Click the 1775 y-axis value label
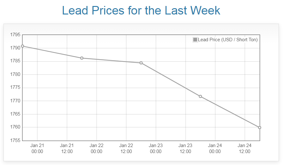This screenshot has width=283, height=165. (x=15, y=88)
